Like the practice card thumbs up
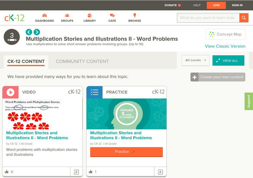253x178 pixels. coord(91,172)
